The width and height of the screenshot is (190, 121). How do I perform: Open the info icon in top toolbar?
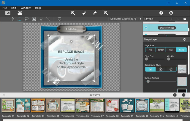point(161,13)
